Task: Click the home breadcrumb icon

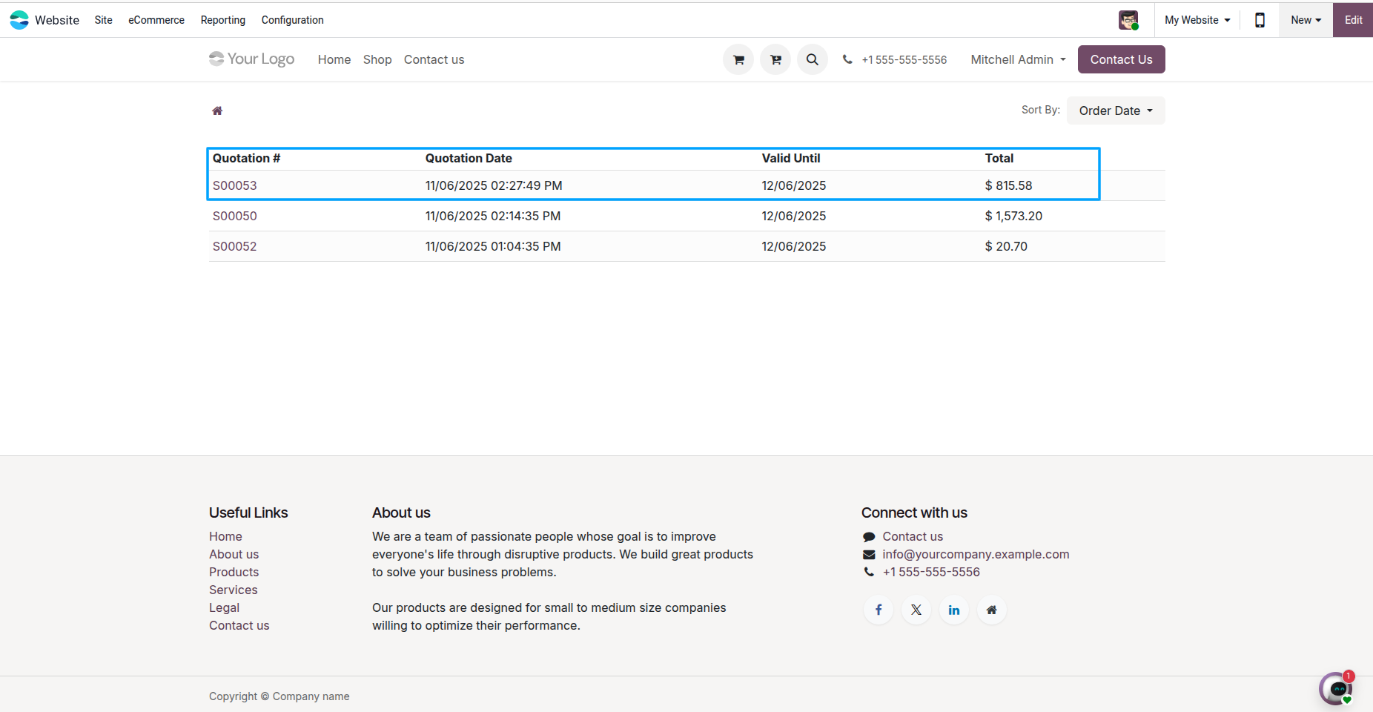Action: click(x=217, y=110)
